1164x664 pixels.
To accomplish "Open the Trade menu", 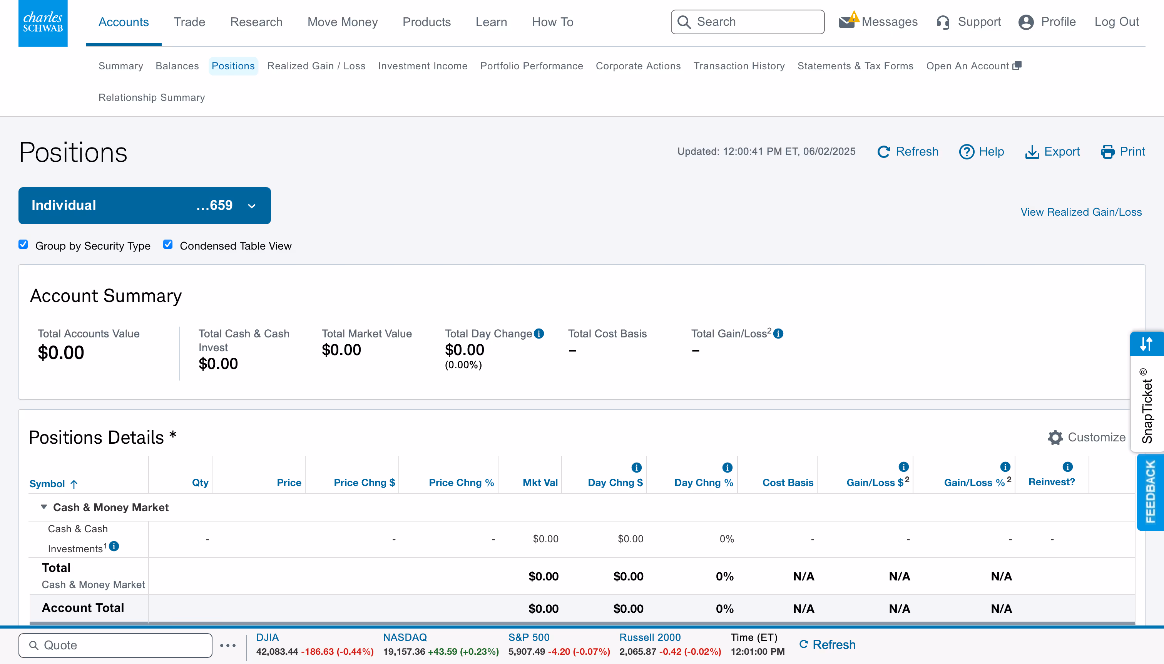I will click(189, 22).
